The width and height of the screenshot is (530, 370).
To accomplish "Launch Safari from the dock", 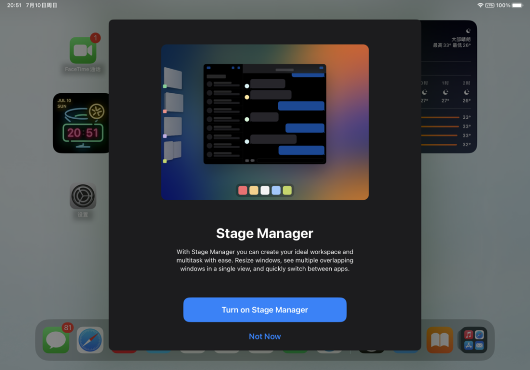I will click(90, 340).
